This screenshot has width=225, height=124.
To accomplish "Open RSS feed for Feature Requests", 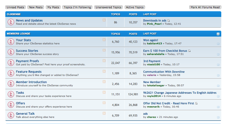I will (104, 71).
